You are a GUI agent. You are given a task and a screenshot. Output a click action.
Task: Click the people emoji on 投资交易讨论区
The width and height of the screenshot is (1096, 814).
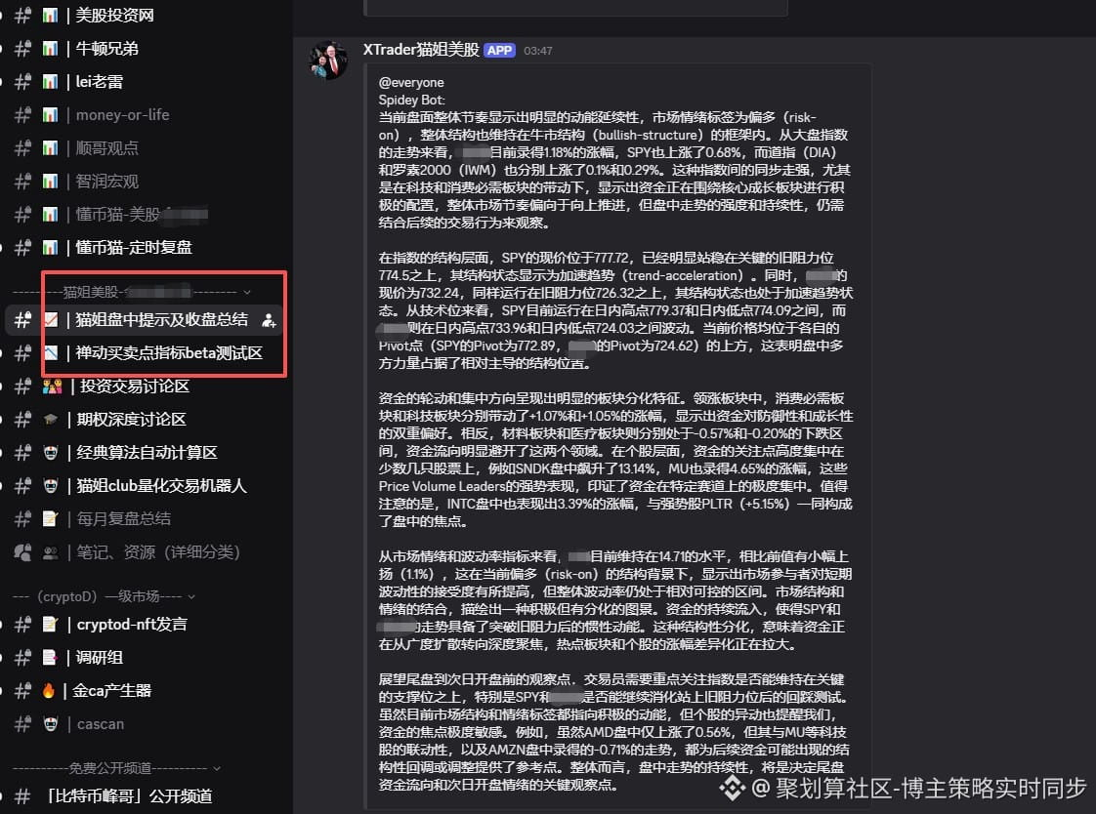pyautogui.click(x=52, y=387)
